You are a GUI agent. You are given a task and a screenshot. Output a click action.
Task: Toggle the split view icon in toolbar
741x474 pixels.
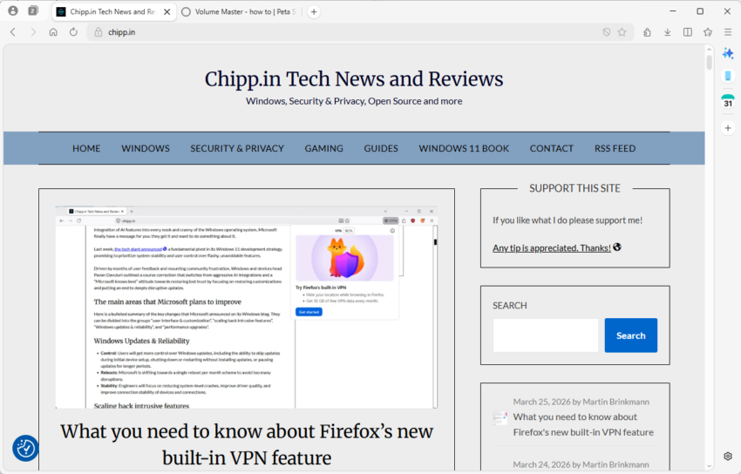688,32
